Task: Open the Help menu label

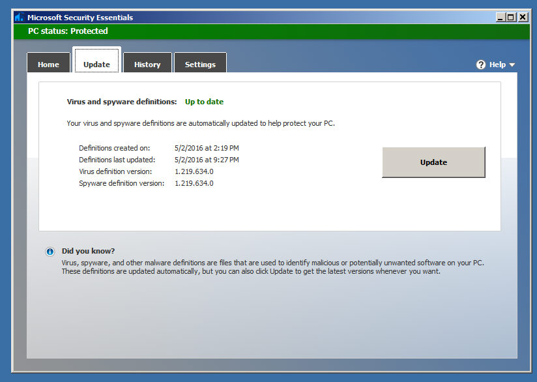Action: pos(497,65)
